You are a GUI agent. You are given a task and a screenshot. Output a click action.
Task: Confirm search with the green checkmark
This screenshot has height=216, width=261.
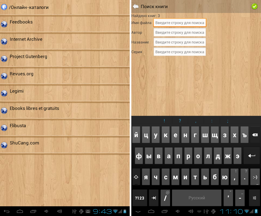[x=254, y=6]
